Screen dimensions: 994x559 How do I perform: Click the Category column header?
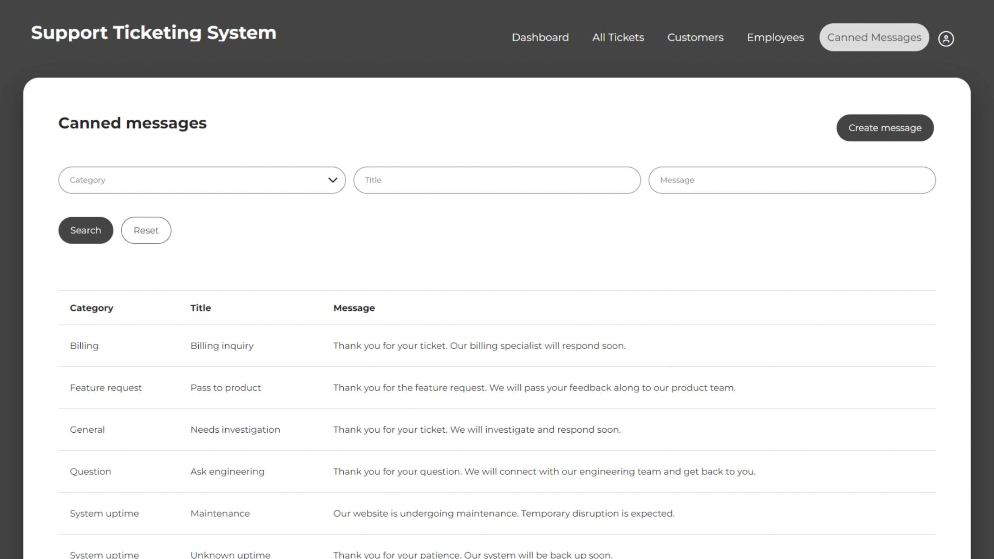tap(92, 308)
